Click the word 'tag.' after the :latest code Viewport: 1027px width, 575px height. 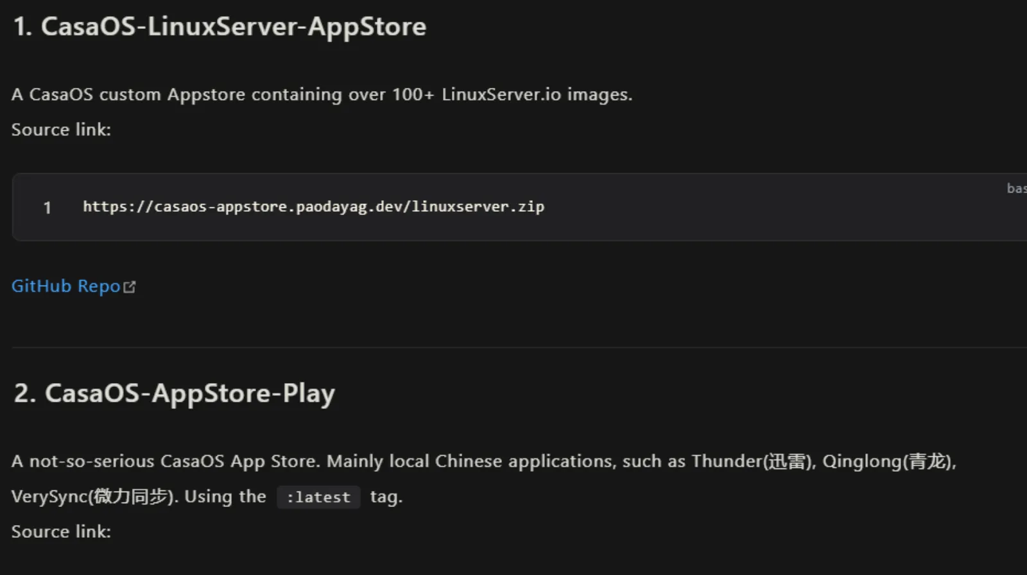point(386,497)
